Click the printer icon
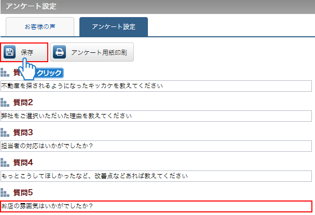 60,52
